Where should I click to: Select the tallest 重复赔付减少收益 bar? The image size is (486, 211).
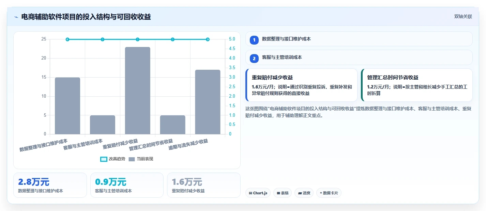(138, 91)
